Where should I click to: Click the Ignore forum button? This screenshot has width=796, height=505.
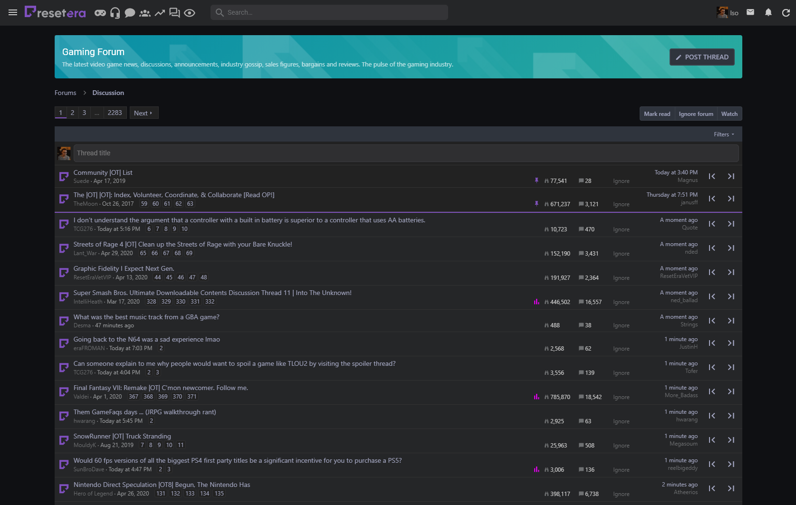pos(696,114)
